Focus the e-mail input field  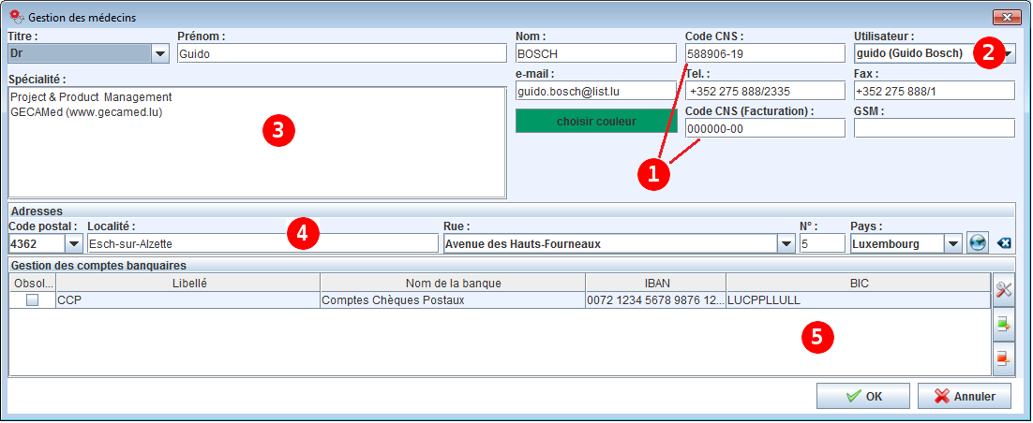tap(595, 91)
